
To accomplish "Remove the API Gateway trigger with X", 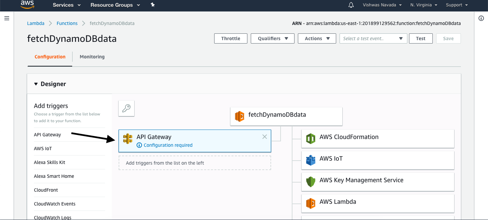I will 265,137.
